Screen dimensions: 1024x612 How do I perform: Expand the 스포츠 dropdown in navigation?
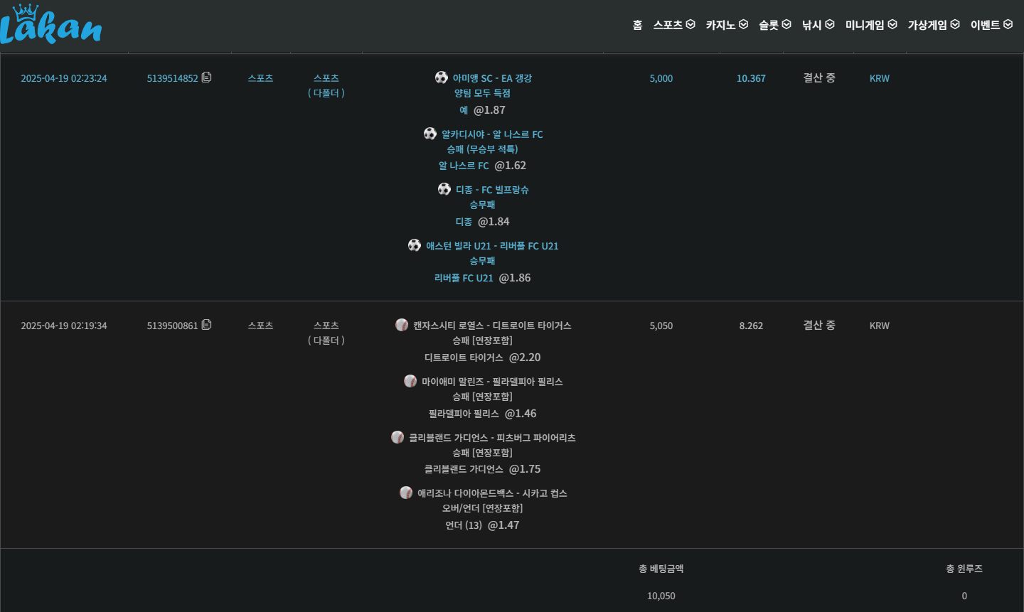[x=673, y=25]
